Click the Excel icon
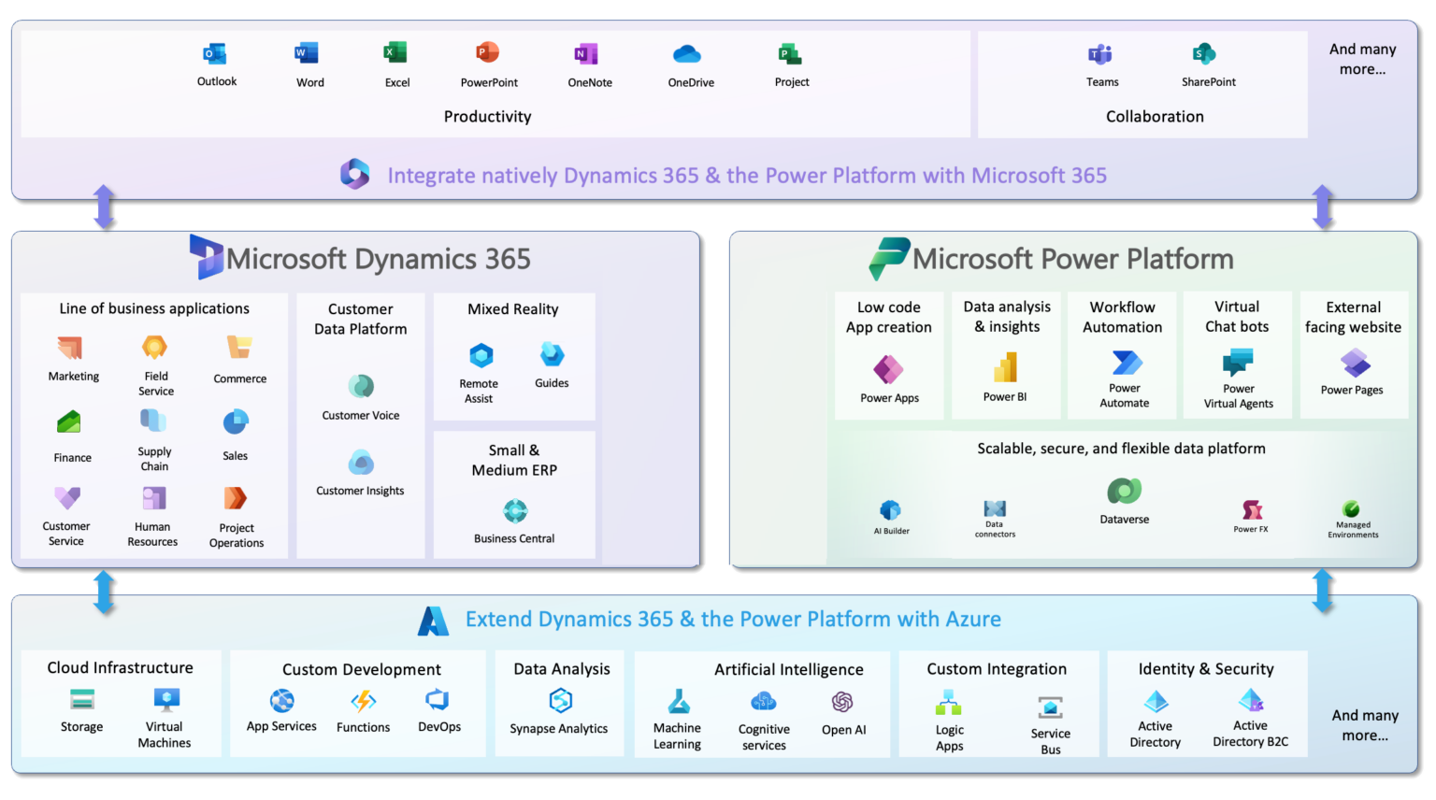This screenshot has height=800, width=1436. point(395,52)
